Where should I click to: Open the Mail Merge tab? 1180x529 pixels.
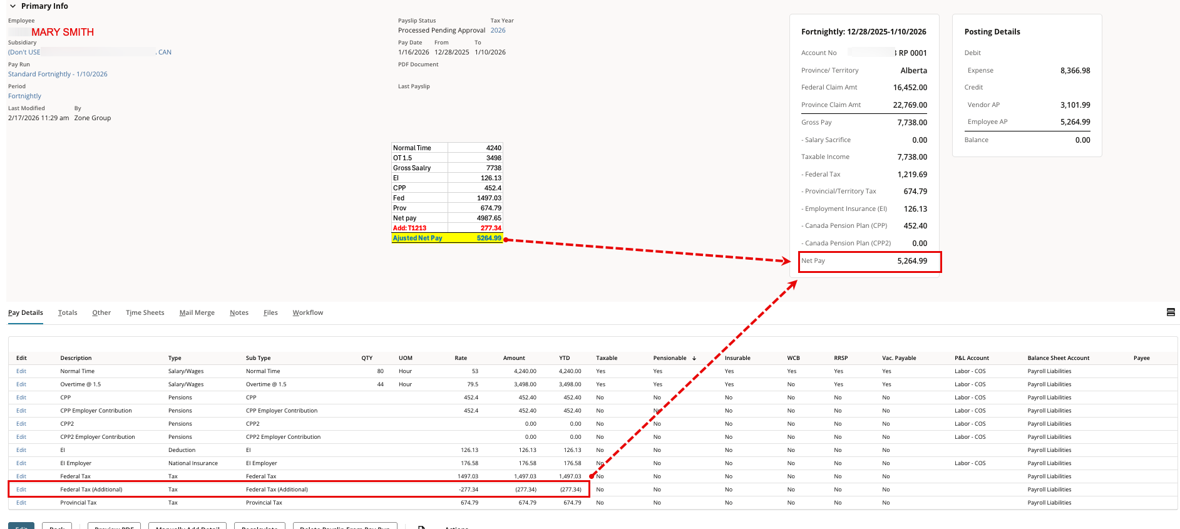pos(197,312)
